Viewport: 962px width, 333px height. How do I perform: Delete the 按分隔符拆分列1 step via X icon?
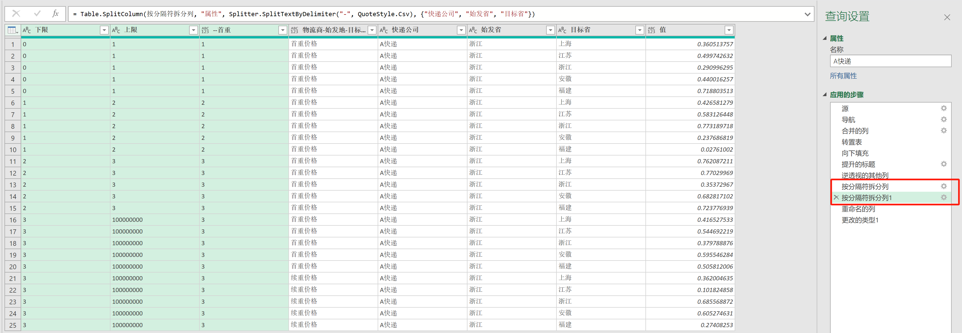coord(836,198)
